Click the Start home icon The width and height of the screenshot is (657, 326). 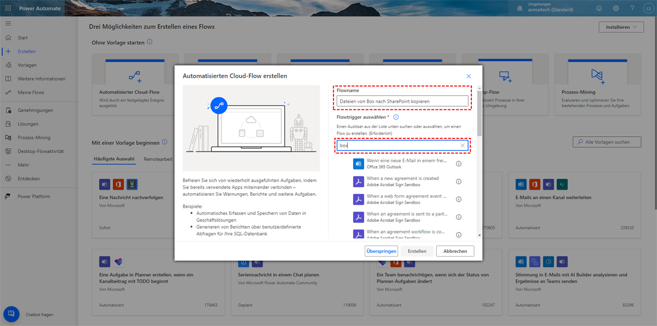[x=8, y=38]
